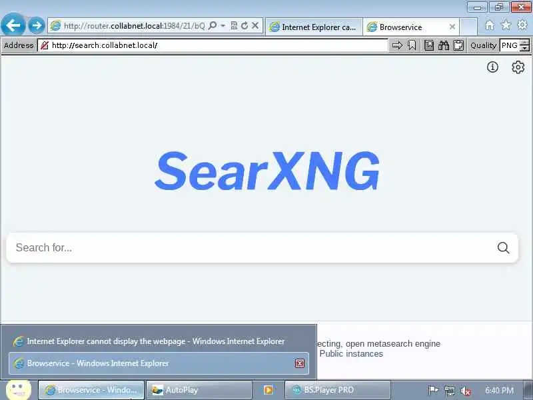The width and height of the screenshot is (533, 400).
Task: Open SearXNG preferences gear
Action: tap(518, 67)
